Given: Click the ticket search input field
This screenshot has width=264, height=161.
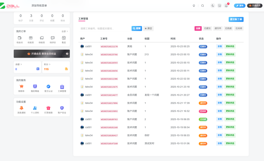Looking at the screenshot, I should (x=103, y=28).
